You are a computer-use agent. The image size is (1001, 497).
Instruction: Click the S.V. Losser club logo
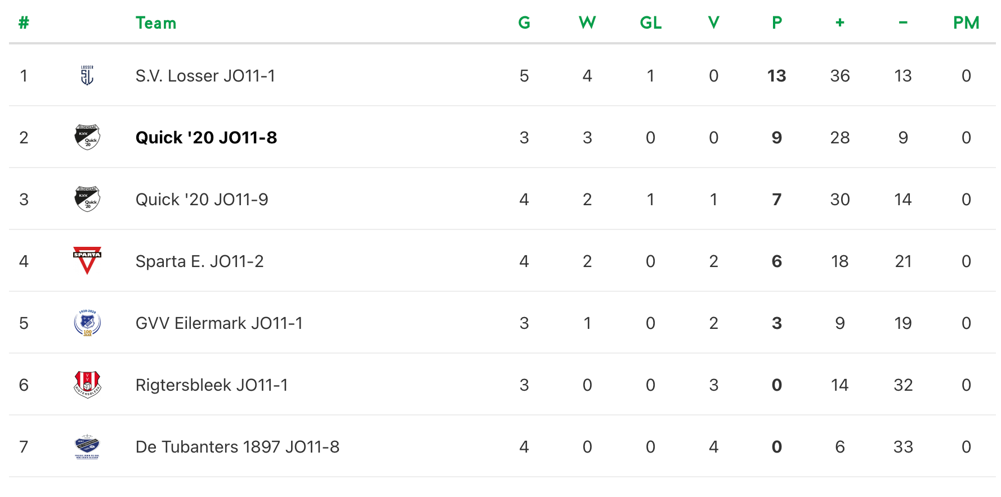87,75
